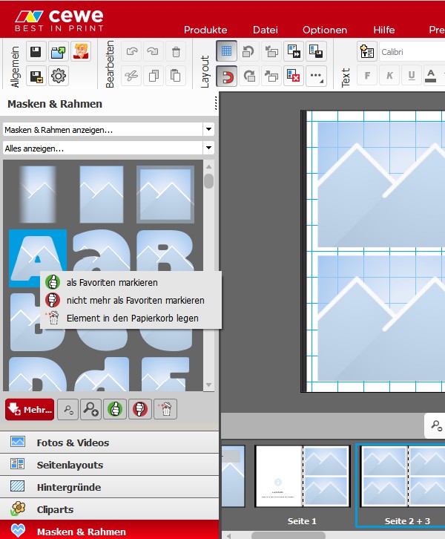Image resolution: width=445 pixels, height=539 pixels.
Task: Toggle the underline text format button
Action: (x=411, y=75)
